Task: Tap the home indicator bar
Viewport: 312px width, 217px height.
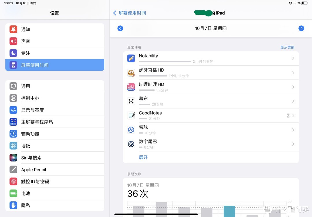Action: (156, 214)
